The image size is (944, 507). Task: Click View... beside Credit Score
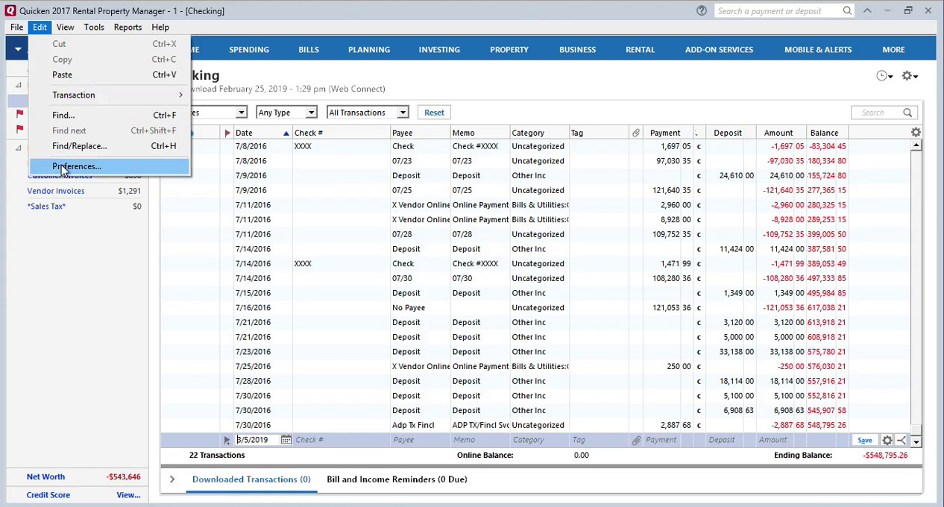(x=128, y=495)
